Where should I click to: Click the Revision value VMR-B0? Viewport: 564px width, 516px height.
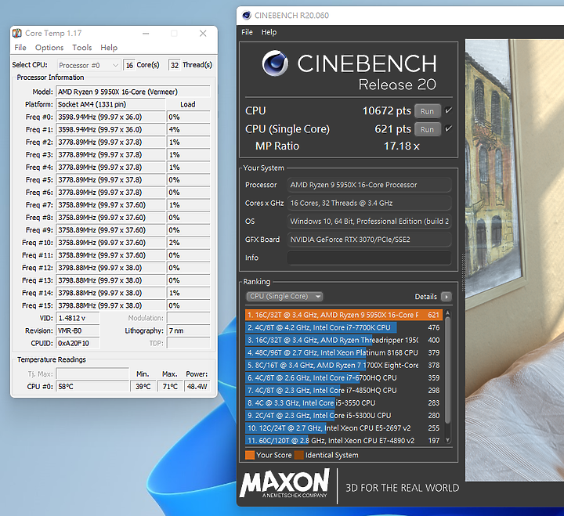coord(78,330)
